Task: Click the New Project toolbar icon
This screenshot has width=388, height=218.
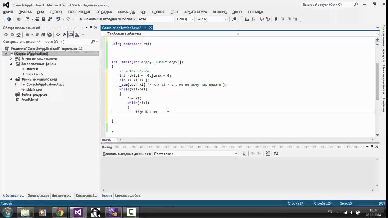Action: (28, 19)
